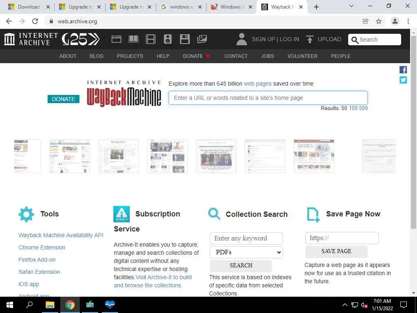
Task: Open the HELP menu item
Action: 163,56
